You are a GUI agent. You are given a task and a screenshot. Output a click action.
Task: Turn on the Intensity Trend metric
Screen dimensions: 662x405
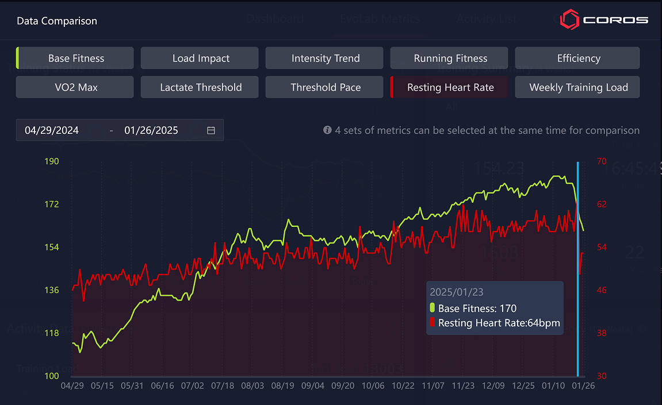coord(325,58)
